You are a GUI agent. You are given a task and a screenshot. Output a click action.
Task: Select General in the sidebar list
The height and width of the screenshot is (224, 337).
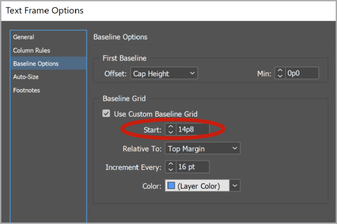pos(48,37)
